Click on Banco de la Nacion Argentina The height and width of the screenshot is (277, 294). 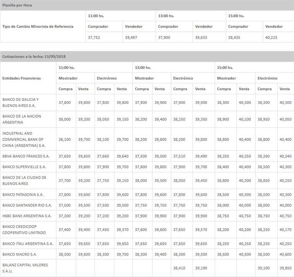21,119
